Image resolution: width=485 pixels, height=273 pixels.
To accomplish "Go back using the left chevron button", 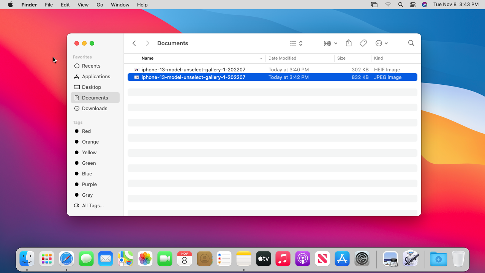I will click(x=134, y=43).
